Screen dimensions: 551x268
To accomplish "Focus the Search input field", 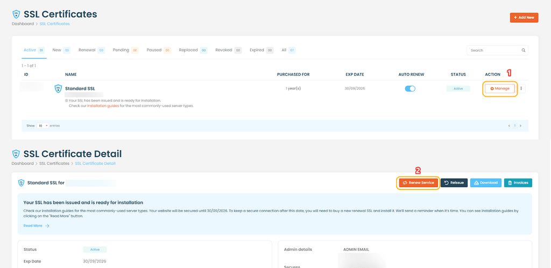I will 493,50.
